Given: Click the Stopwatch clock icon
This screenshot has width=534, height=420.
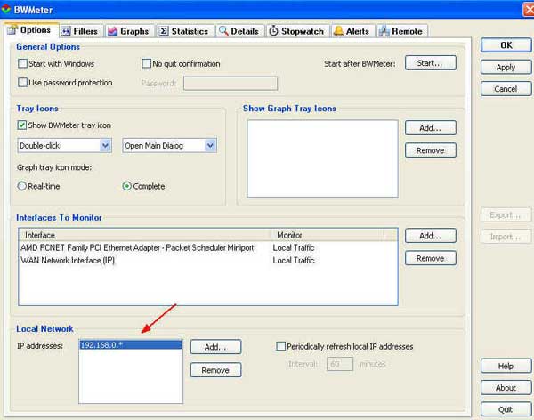Looking at the screenshot, I should [x=273, y=31].
